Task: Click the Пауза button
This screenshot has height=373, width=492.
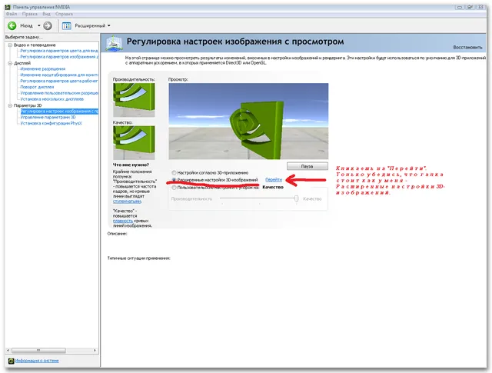Action: (x=307, y=166)
